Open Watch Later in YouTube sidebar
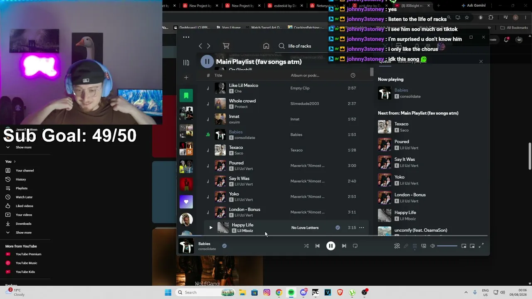 pos(25,197)
